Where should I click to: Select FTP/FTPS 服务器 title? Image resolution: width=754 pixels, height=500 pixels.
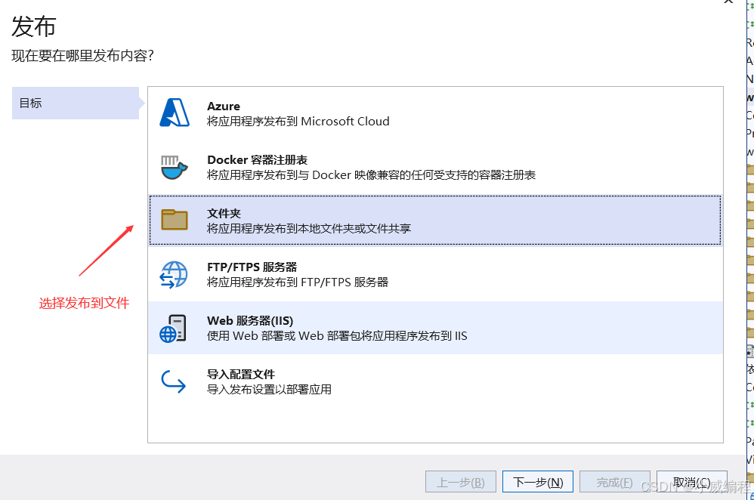click(252, 267)
